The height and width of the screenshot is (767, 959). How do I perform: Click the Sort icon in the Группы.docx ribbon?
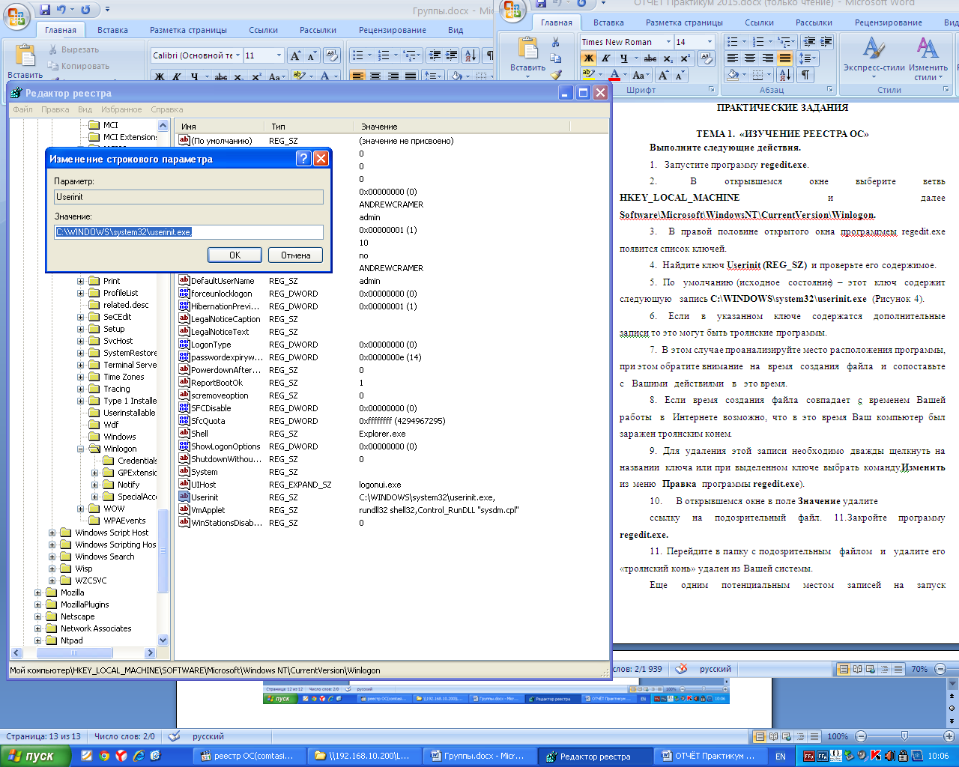point(470,55)
